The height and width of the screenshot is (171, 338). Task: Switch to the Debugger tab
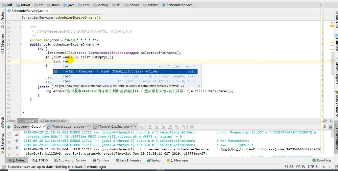pyautogui.click(x=22, y=127)
